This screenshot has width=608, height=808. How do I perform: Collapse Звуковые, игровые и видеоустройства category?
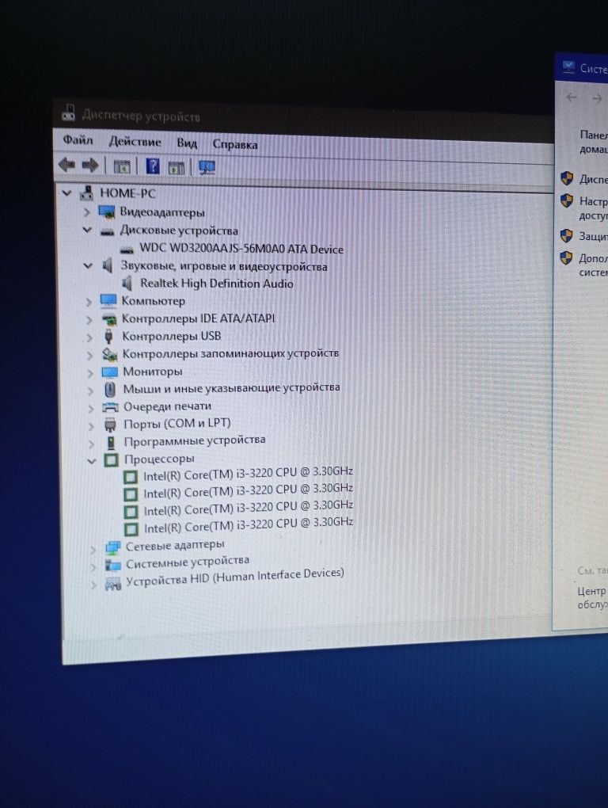(88, 265)
